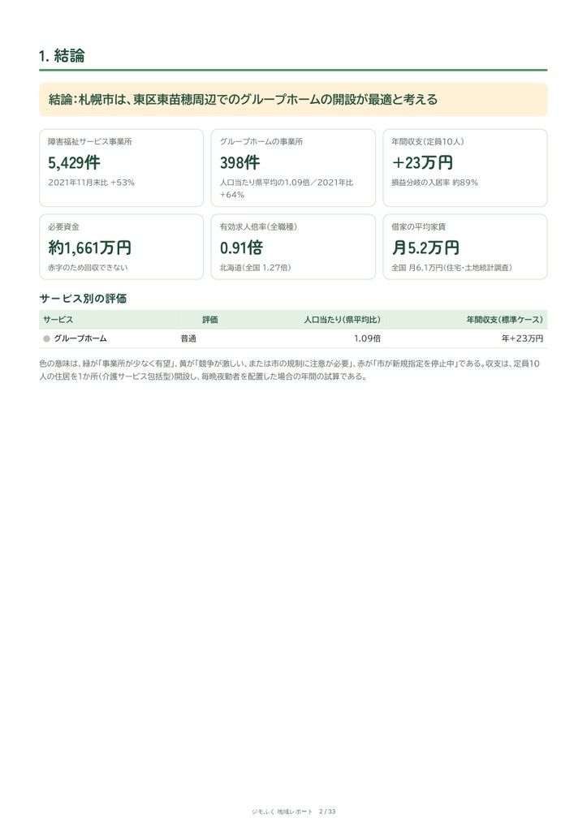
Task: Click the '障害福祉サービス事業所' card label
Action: pyautogui.click(x=89, y=141)
